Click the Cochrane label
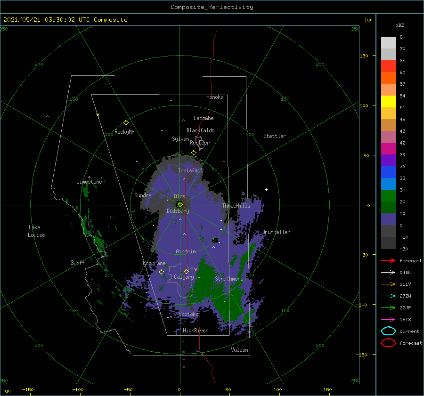 (x=154, y=263)
